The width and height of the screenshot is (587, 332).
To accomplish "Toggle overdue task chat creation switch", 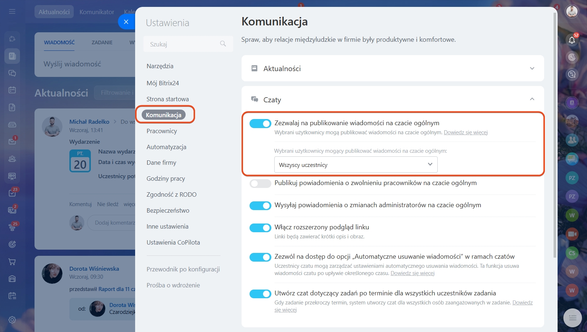I will coord(260,294).
